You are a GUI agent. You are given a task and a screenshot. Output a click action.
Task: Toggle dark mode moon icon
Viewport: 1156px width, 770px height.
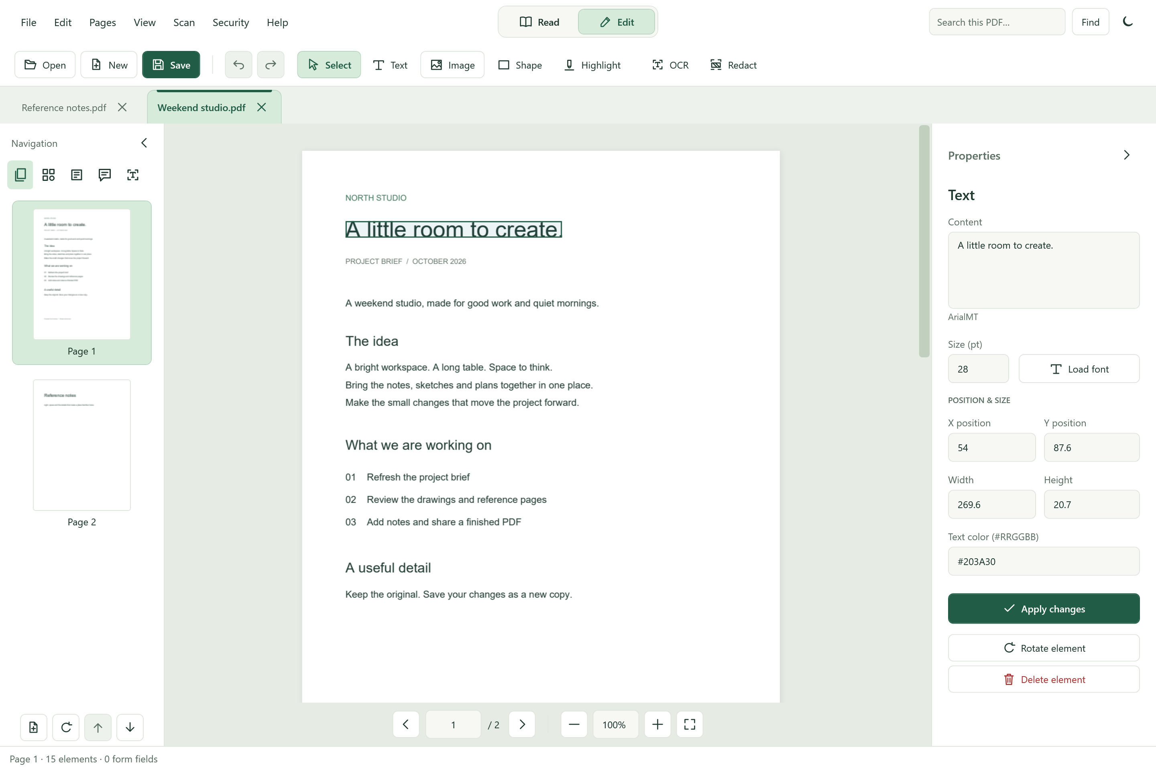pyautogui.click(x=1128, y=22)
